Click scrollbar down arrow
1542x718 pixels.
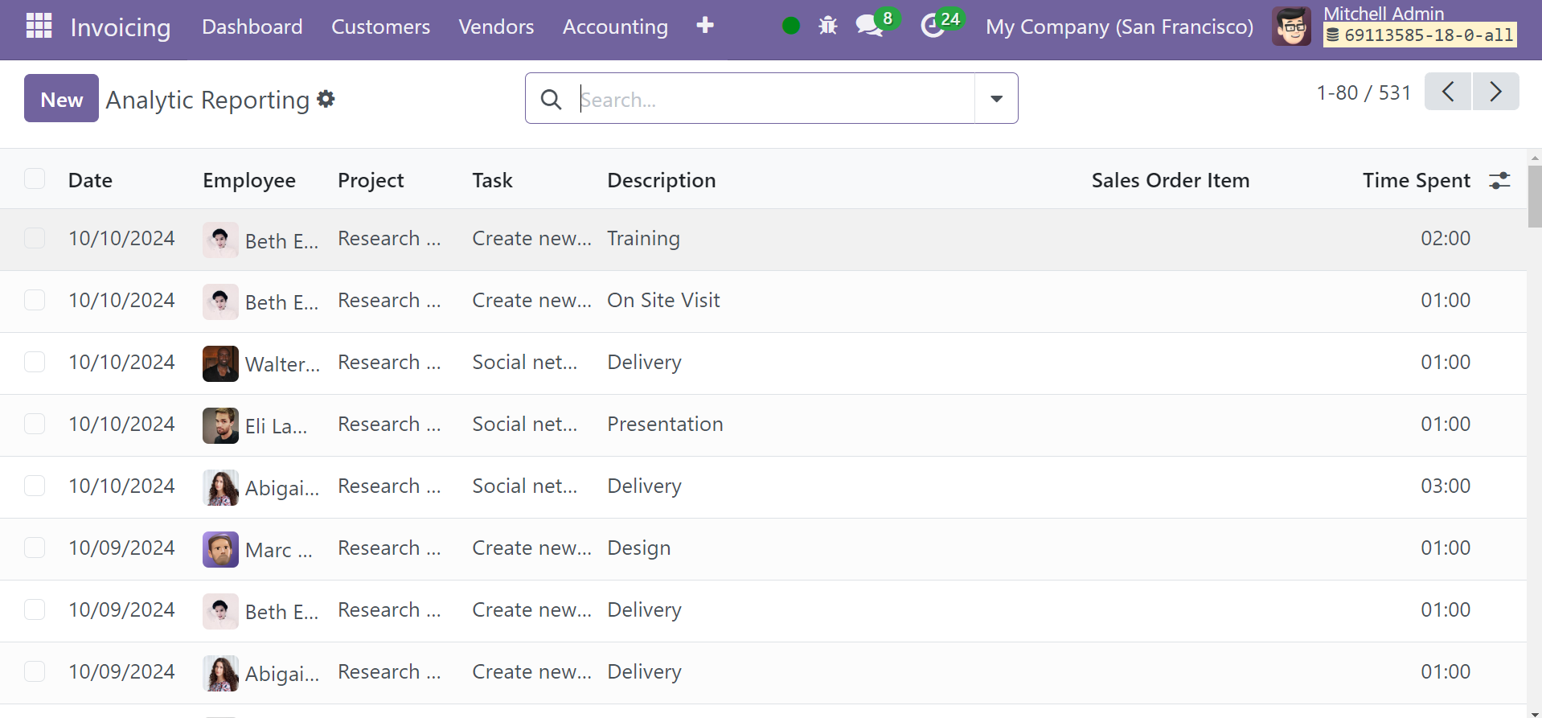[x=1535, y=713]
